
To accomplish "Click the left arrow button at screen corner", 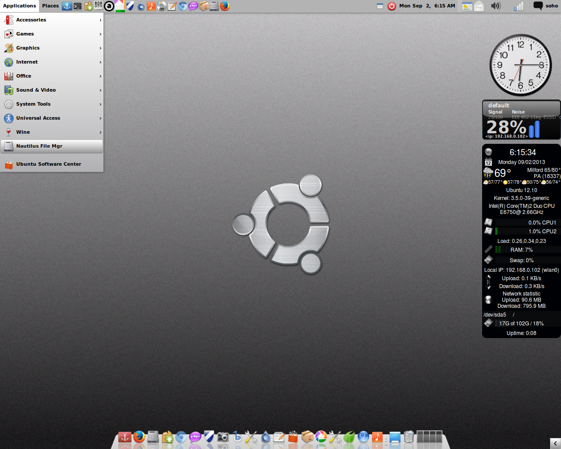I will click(555, 443).
